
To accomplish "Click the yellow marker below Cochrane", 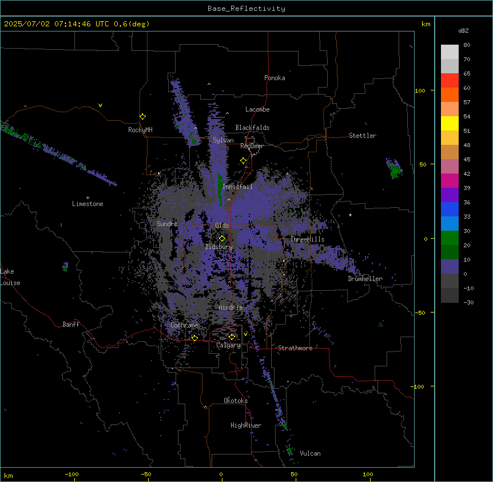I will [194, 338].
